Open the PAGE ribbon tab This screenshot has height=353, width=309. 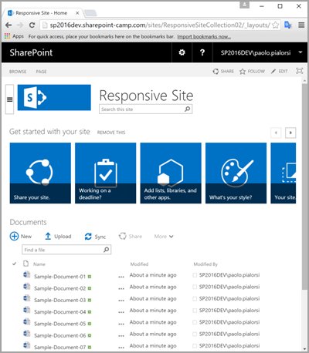pyautogui.click(x=41, y=72)
